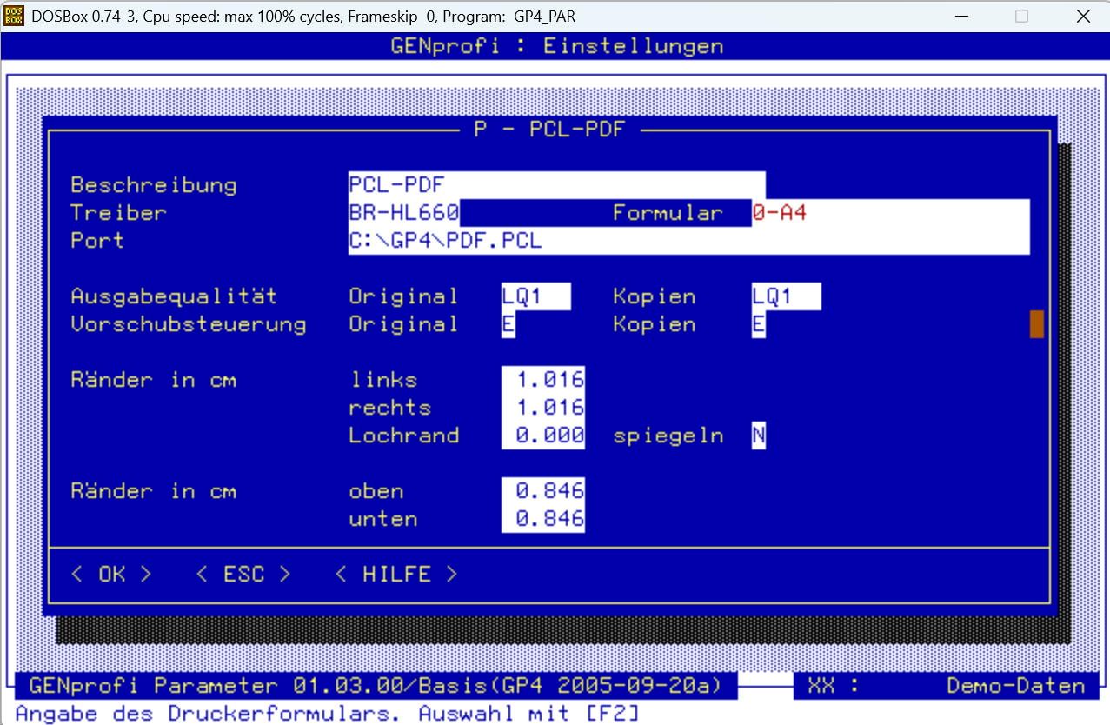Open the Formular 0-A4 selection field
This screenshot has height=725, width=1110.
tap(891, 213)
